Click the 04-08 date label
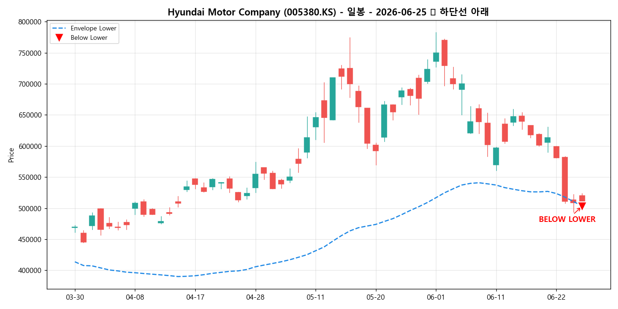Image resolution: width=618 pixels, height=309 pixels. 135,297
